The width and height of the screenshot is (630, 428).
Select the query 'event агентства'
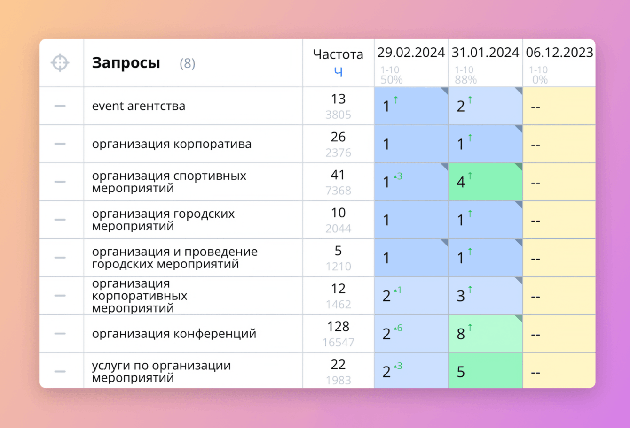[x=139, y=106]
